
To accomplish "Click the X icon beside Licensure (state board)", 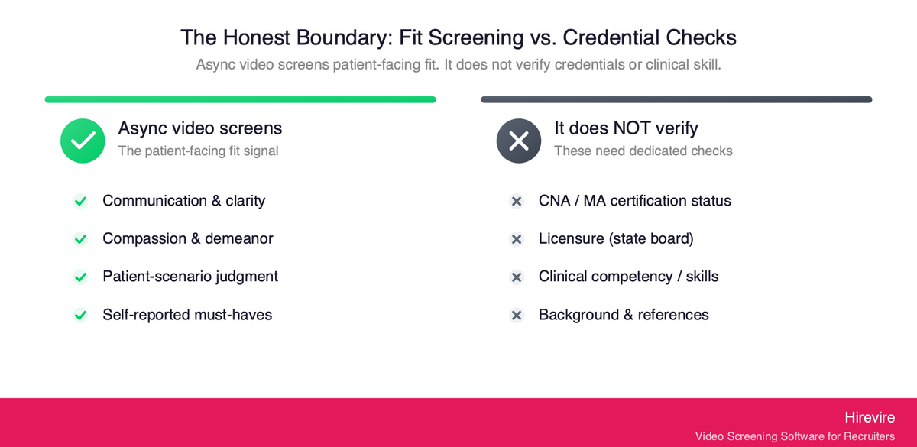I will point(517,239).
